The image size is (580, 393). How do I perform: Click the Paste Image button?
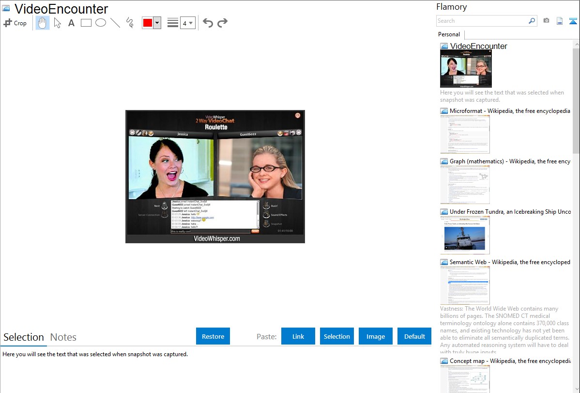click(x=376, y=336)
